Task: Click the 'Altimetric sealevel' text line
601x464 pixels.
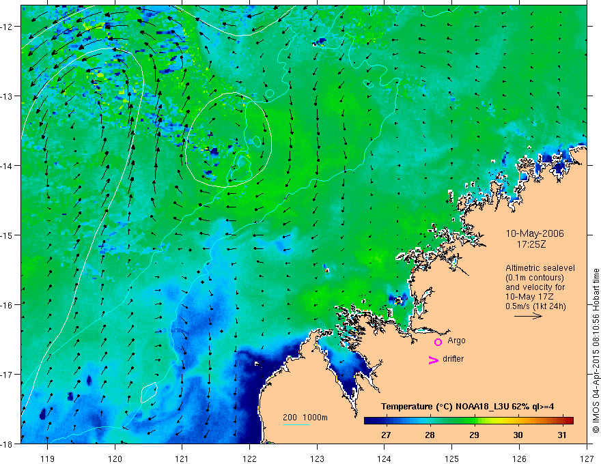Action: [x=540, y=268]
